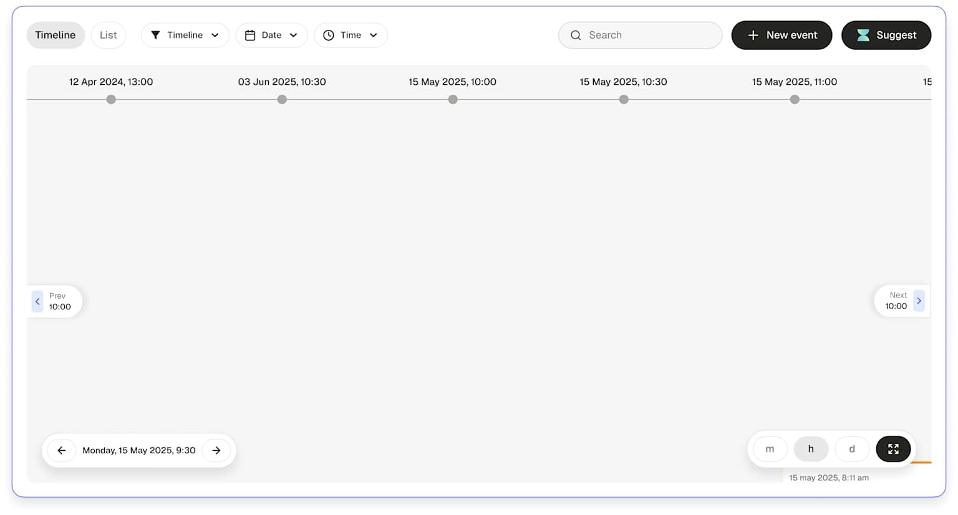Click the Prev 10:00 navigation control
Screen dimensions: 958x515
click(x=56, y=301)
